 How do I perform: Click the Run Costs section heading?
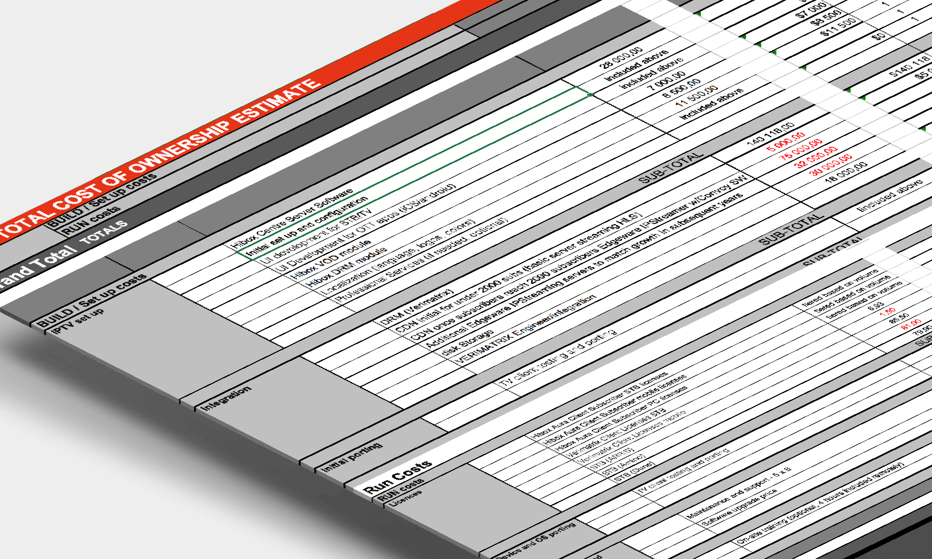397,477
